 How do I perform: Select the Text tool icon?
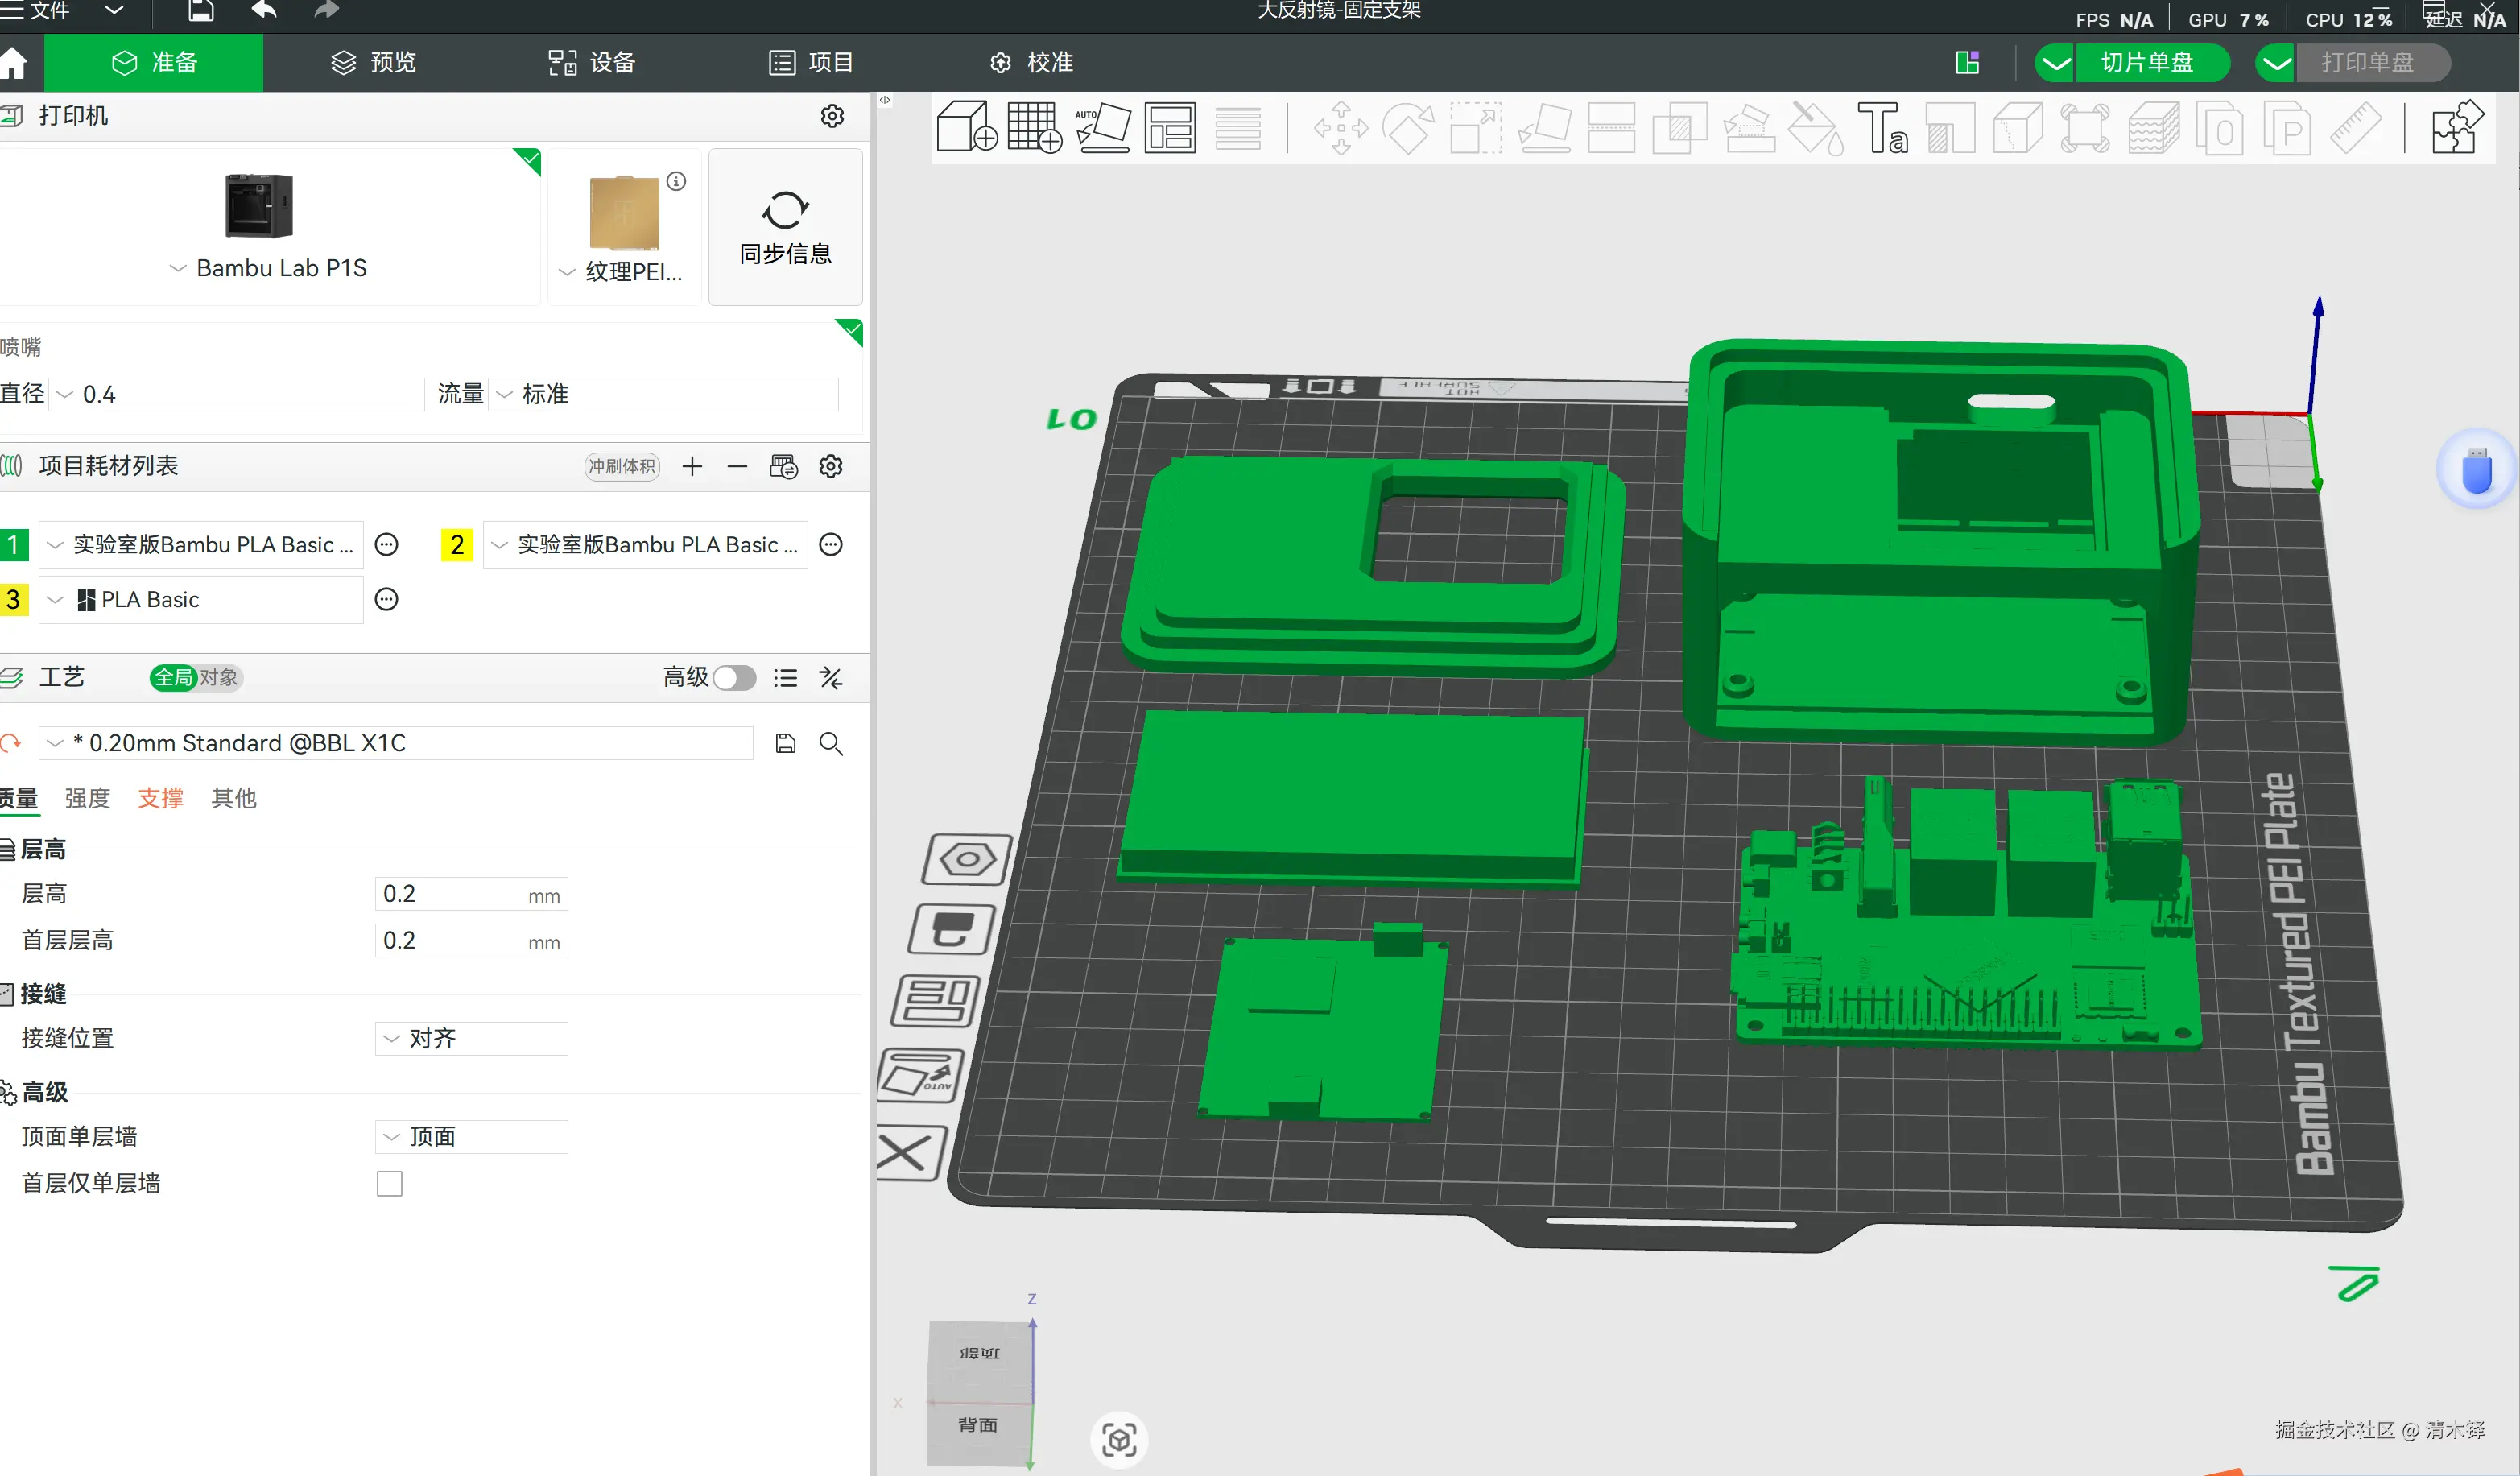(1882, 127)
